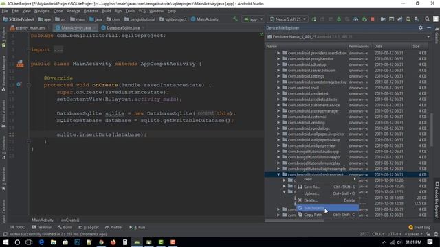
Task: Click the Make Project hammer icon
Action: click(x=235, y=19)
